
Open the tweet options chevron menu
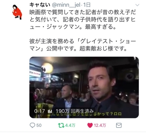click(137, 5)
